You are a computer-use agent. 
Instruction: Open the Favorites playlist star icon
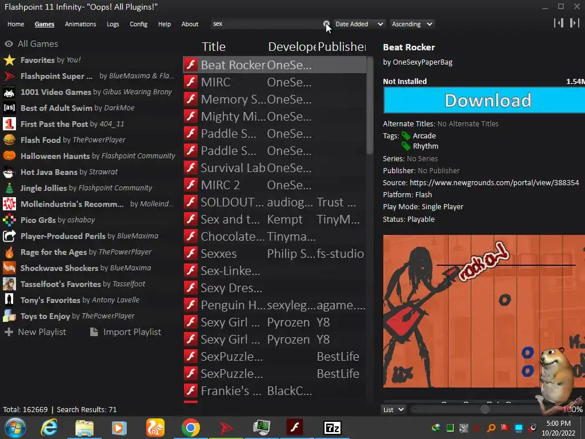[9, 60]
